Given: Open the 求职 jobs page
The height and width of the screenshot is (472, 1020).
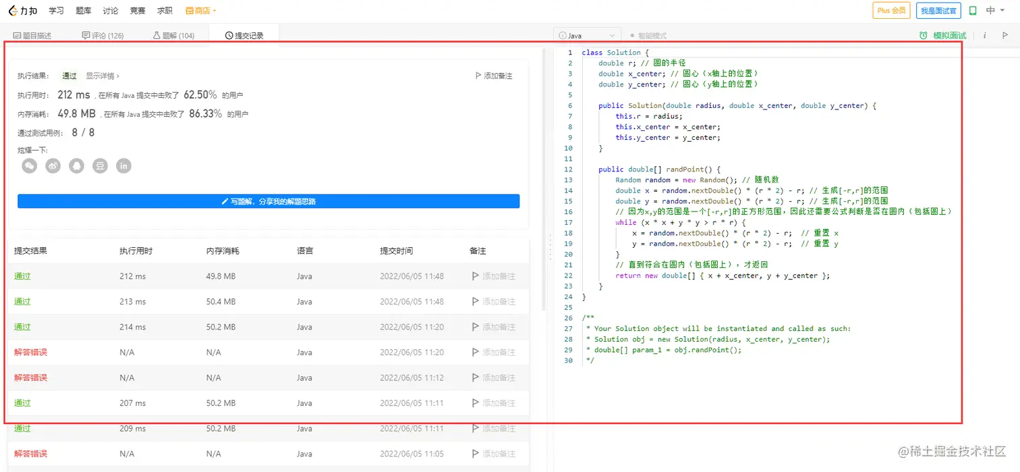Looking at the screenshot, I should click(x=165, y=11).
